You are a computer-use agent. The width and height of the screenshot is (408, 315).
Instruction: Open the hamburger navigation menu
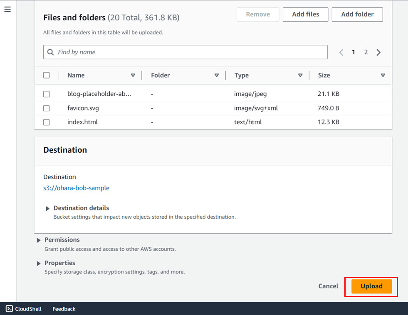point(7,9)
